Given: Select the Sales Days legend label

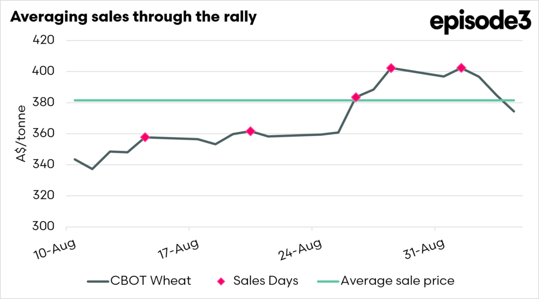Looking at the screenshot, I should (x=266, y=281).
